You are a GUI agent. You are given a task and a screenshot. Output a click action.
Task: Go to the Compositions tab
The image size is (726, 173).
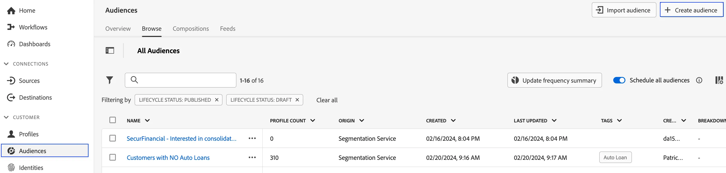point(191,29)
